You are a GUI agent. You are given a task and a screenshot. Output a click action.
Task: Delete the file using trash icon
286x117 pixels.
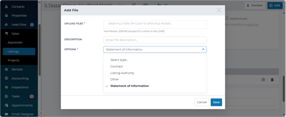click(x=272, y=80)
